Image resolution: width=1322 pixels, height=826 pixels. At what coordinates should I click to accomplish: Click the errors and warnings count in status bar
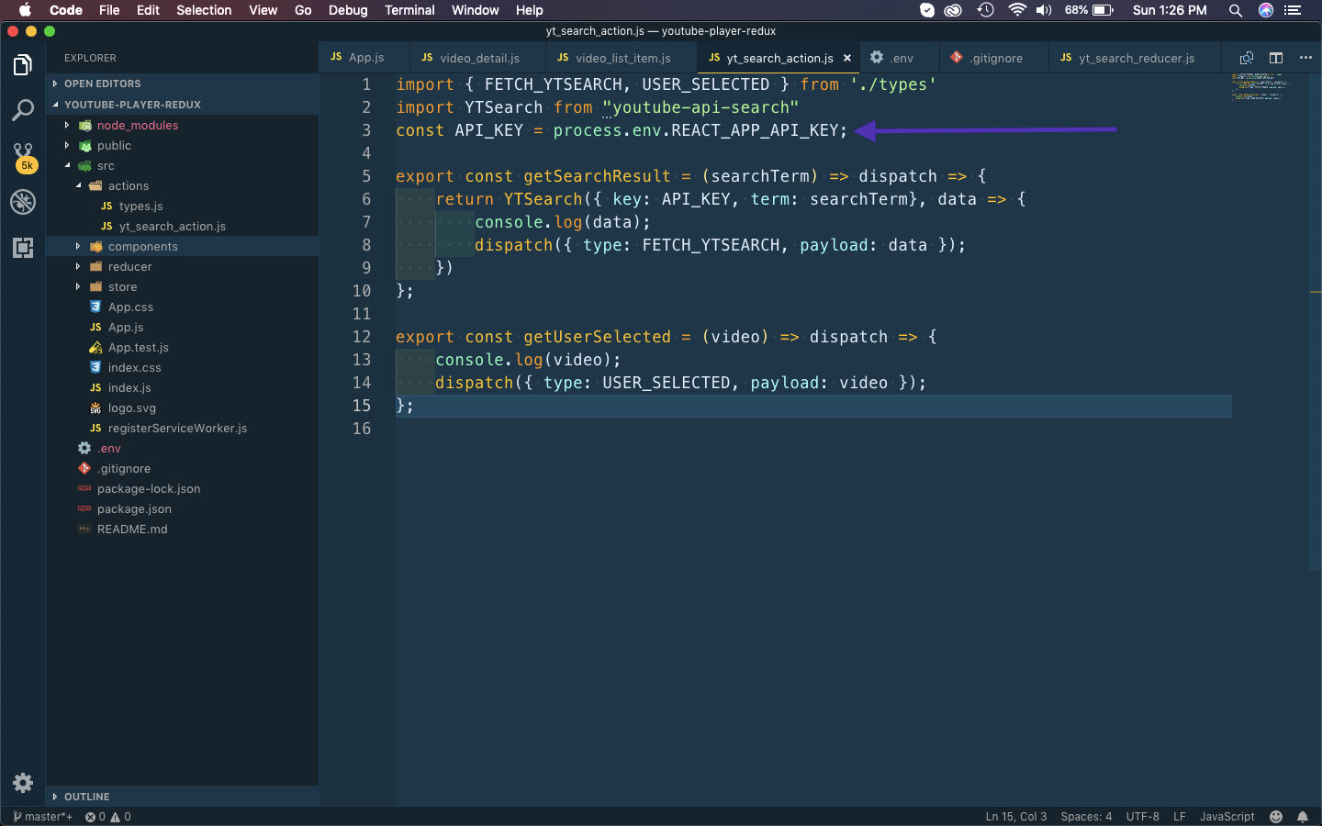[x=108, y=817]
